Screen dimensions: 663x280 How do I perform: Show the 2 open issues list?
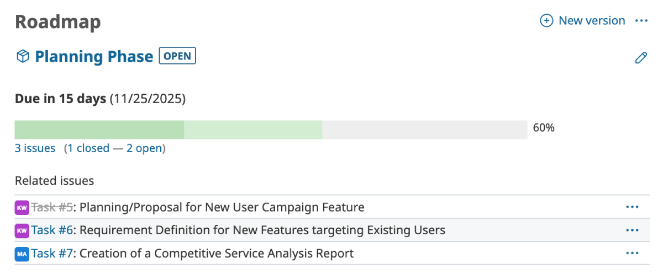pos(145,148)
